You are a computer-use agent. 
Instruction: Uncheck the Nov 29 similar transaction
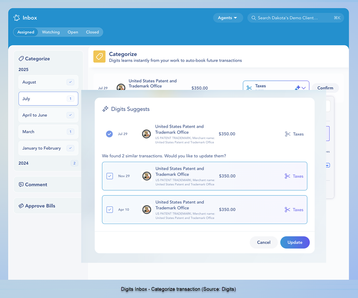point(109,176)
